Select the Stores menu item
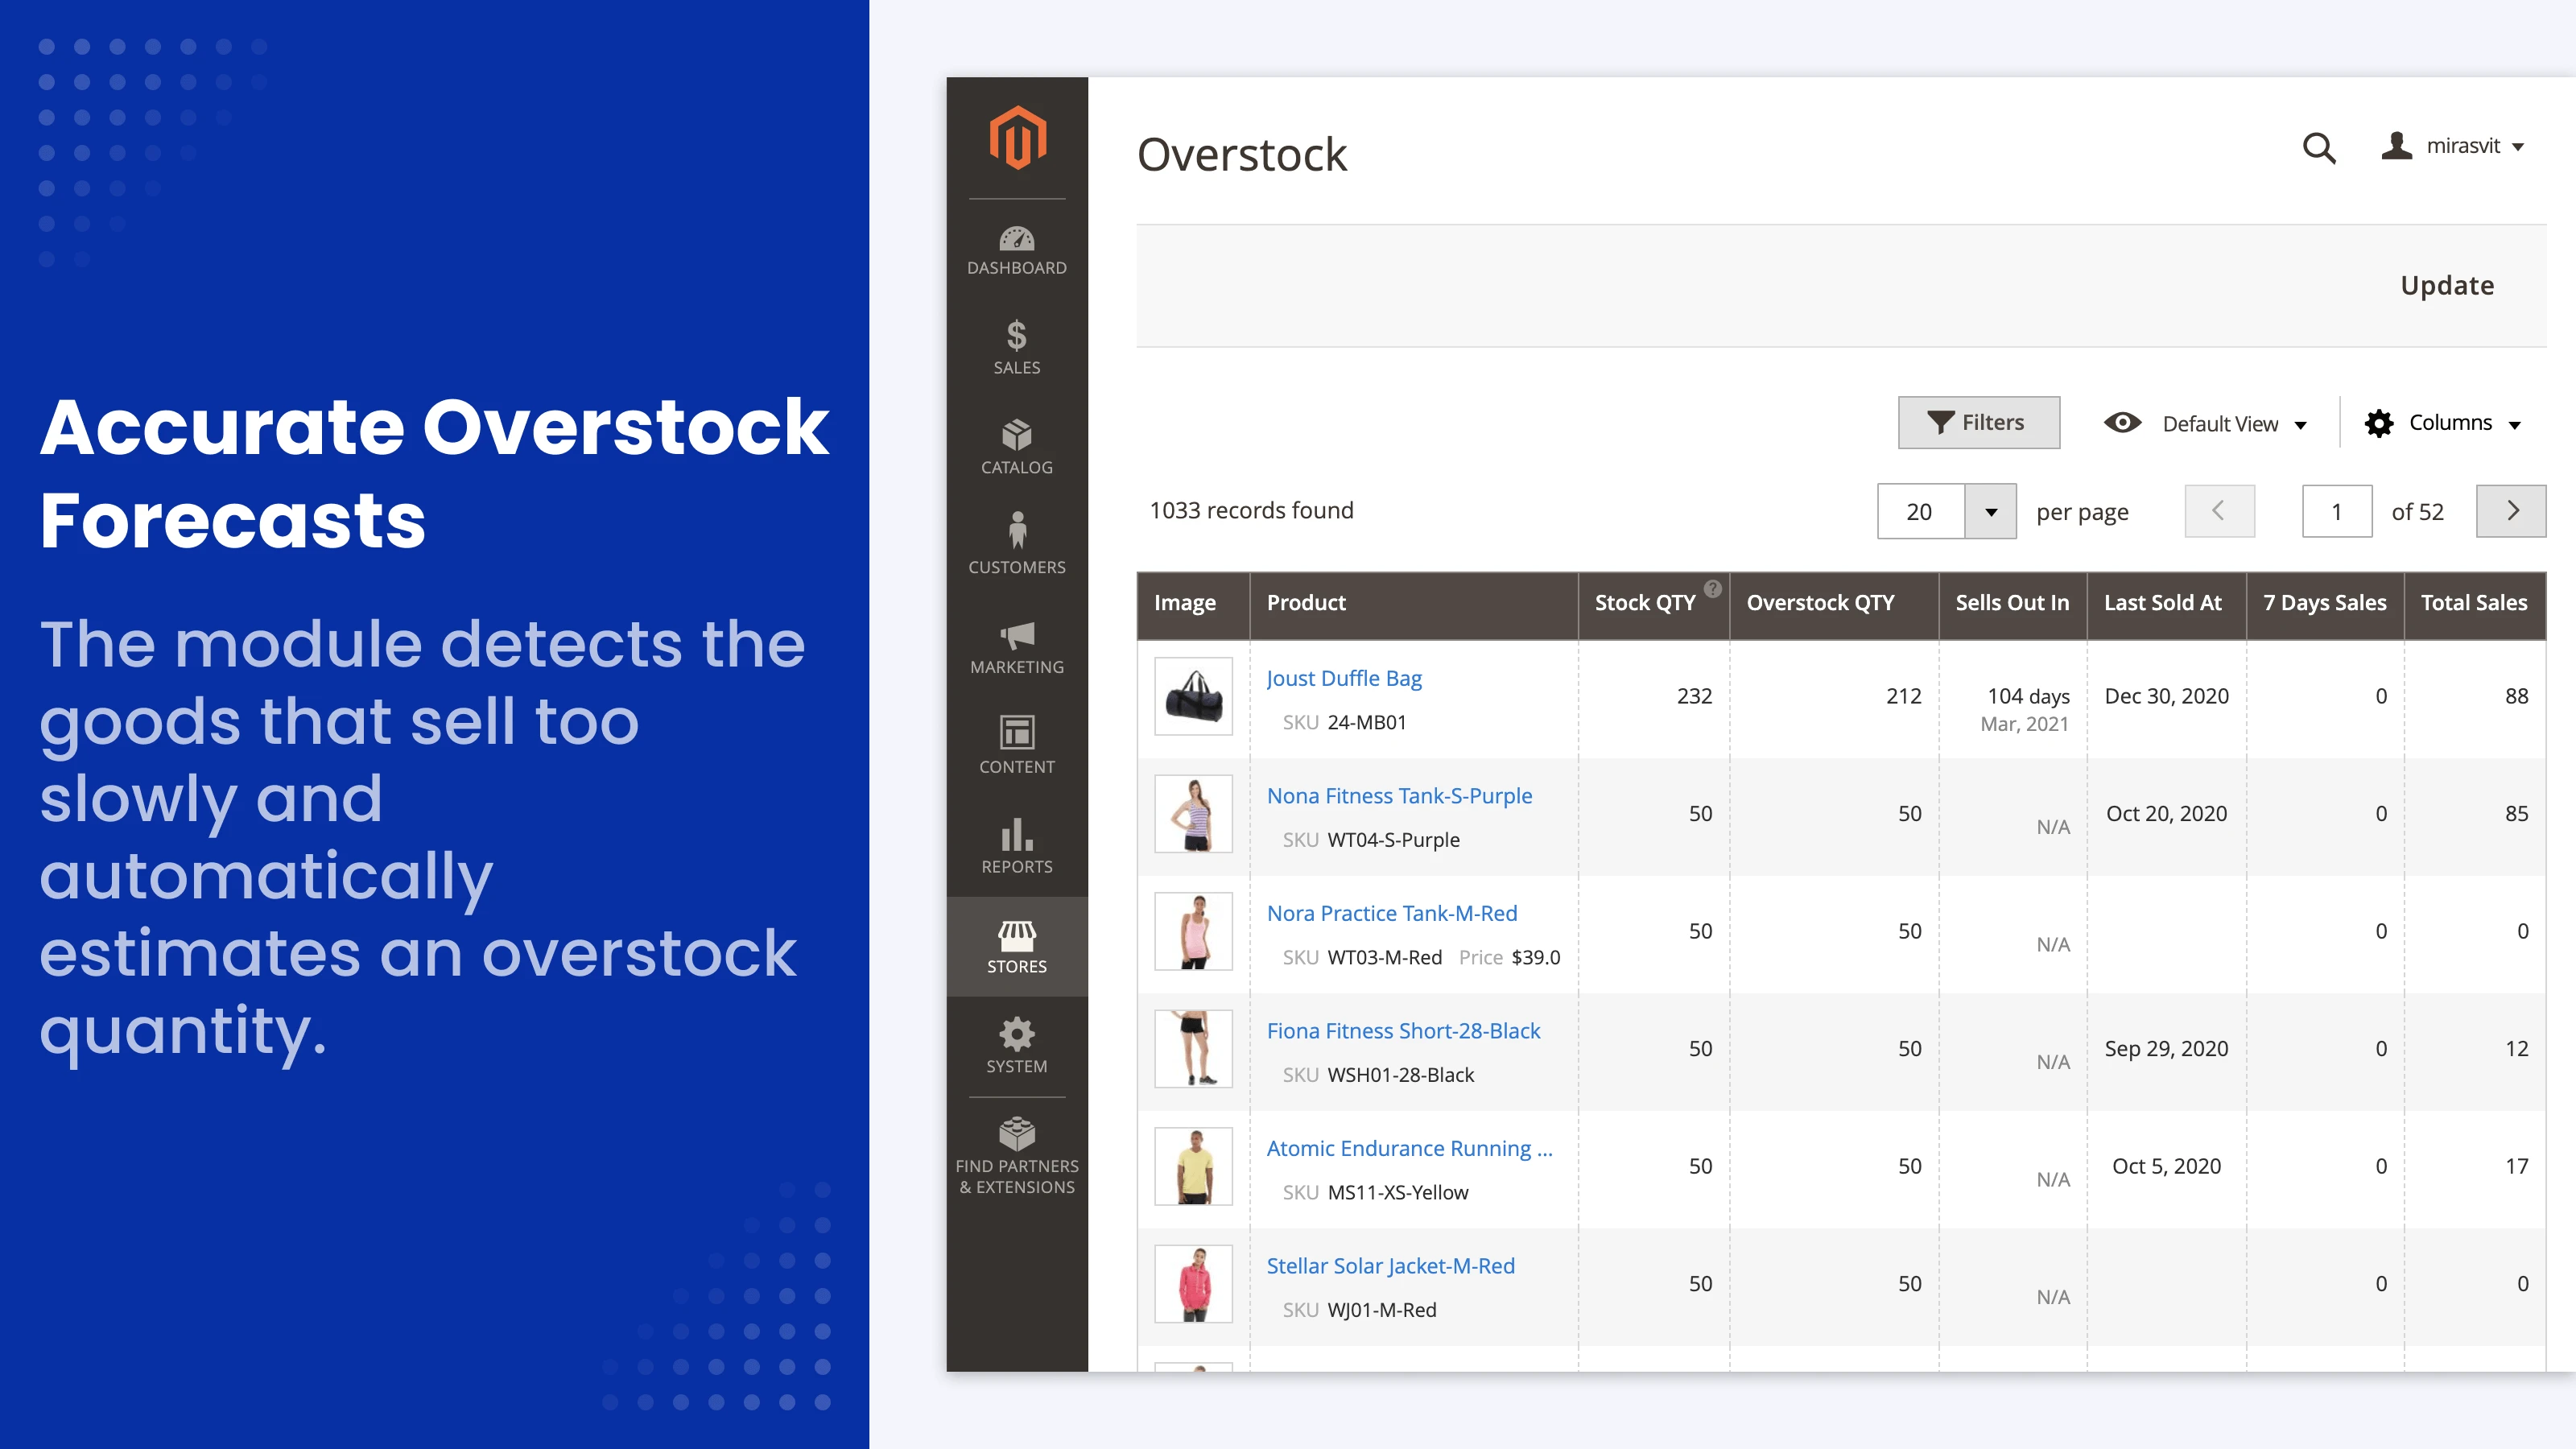Viewport: 2576px width, 1449px height. 1016,946
